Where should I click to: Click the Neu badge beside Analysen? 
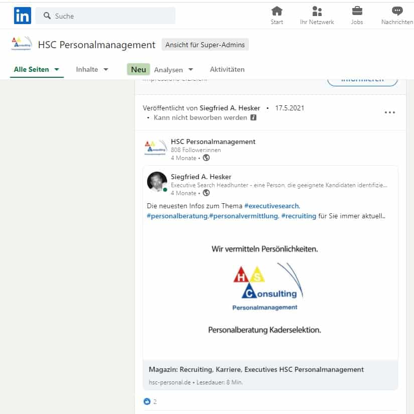pos(139,69)
